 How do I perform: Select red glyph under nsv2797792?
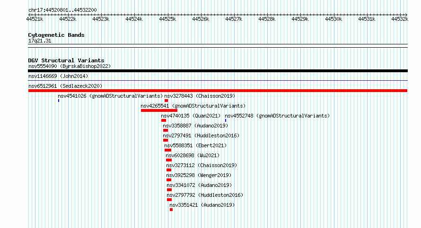[x=169, y=200]
